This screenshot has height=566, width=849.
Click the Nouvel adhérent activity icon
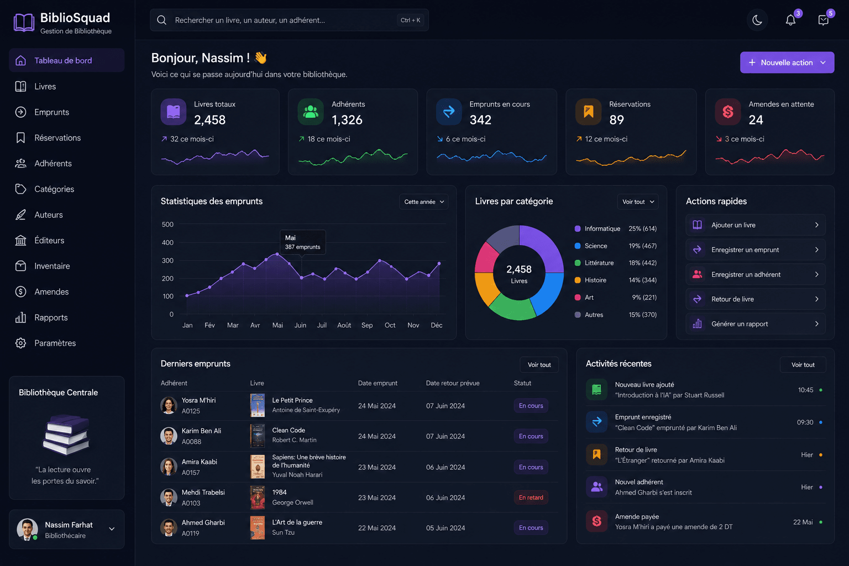click(x=596, y=487)
